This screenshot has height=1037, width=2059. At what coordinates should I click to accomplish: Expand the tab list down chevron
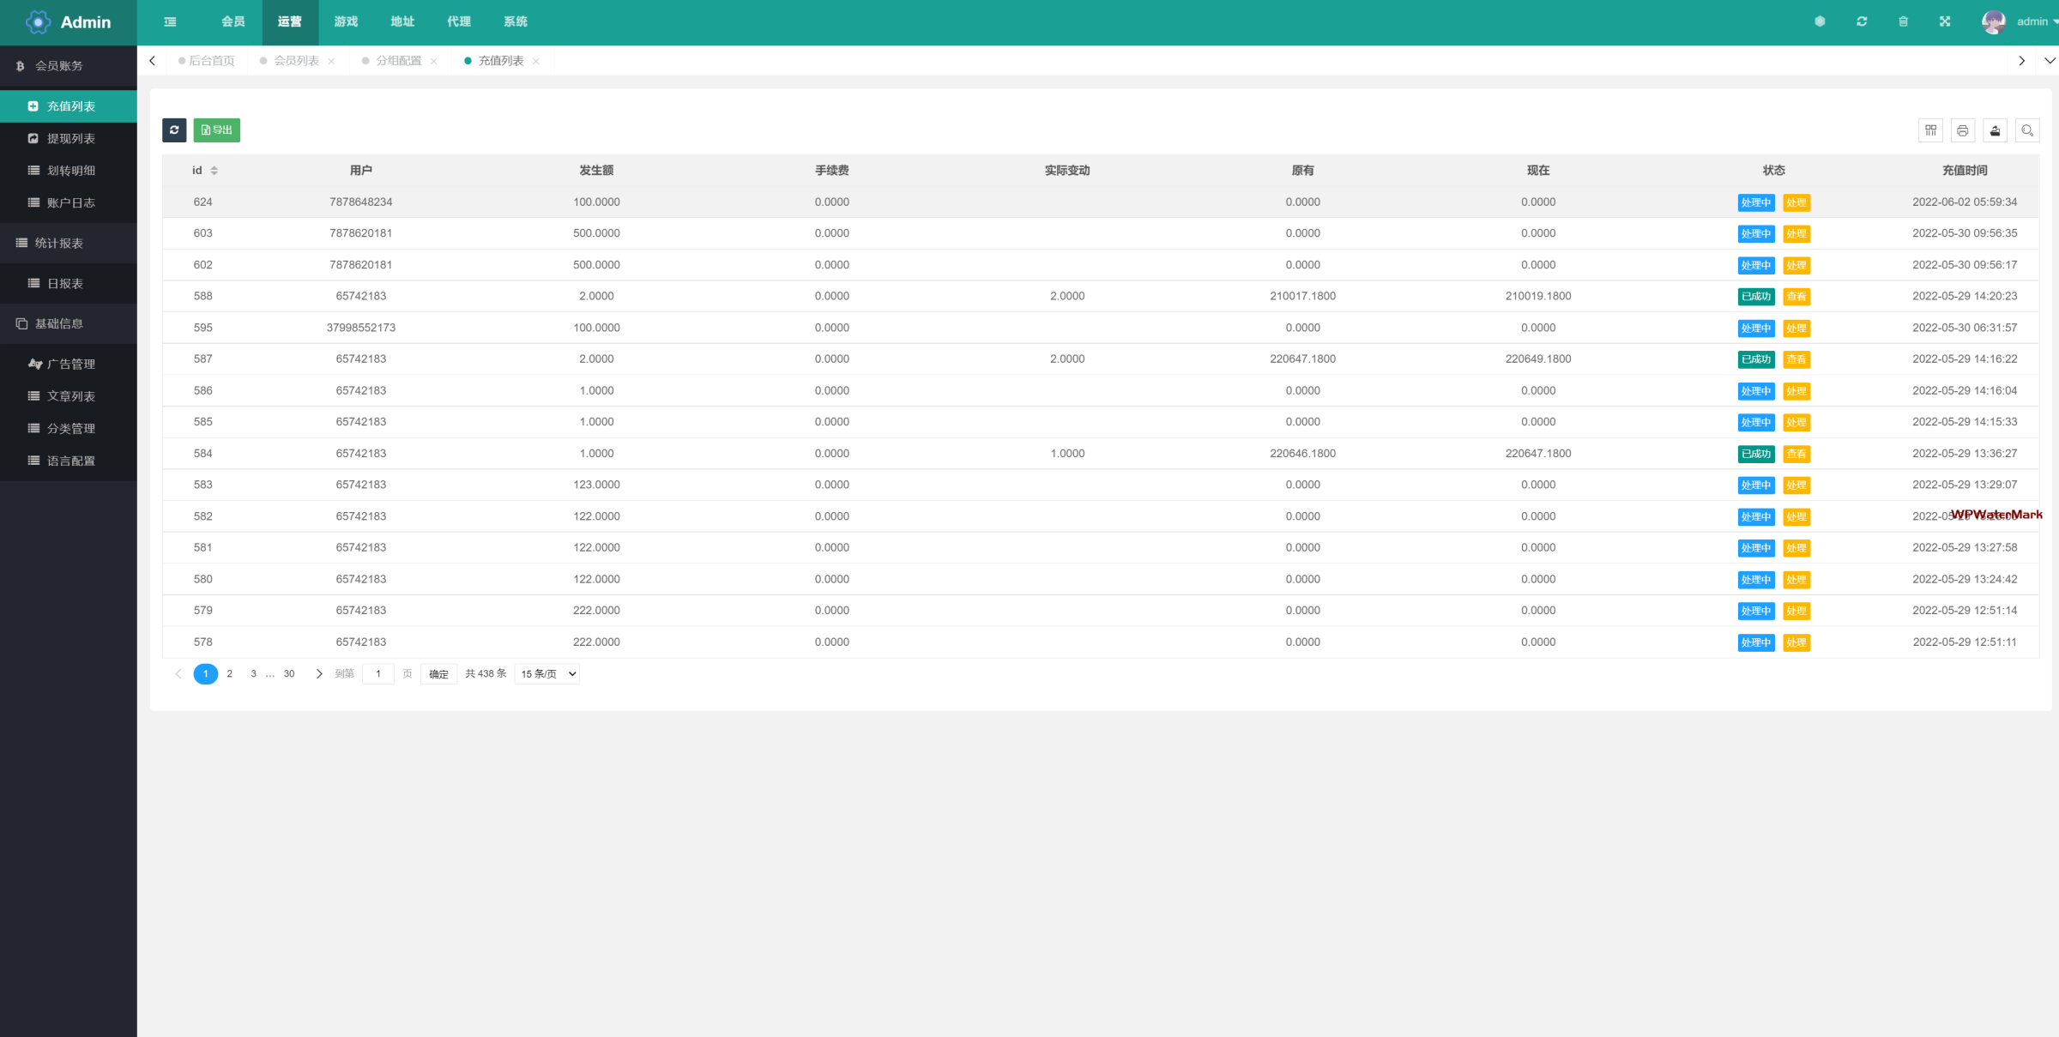tap(2050, 61)
